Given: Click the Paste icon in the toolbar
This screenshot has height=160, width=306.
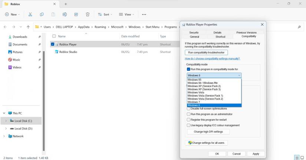Looking at the screenshot, I should click(x=53, y=14).
